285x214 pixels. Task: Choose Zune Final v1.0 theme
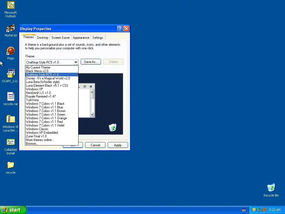click(x=51, y=136)
